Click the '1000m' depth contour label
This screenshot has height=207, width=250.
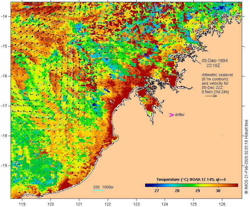pyautogui.click(x=108, y=187)
